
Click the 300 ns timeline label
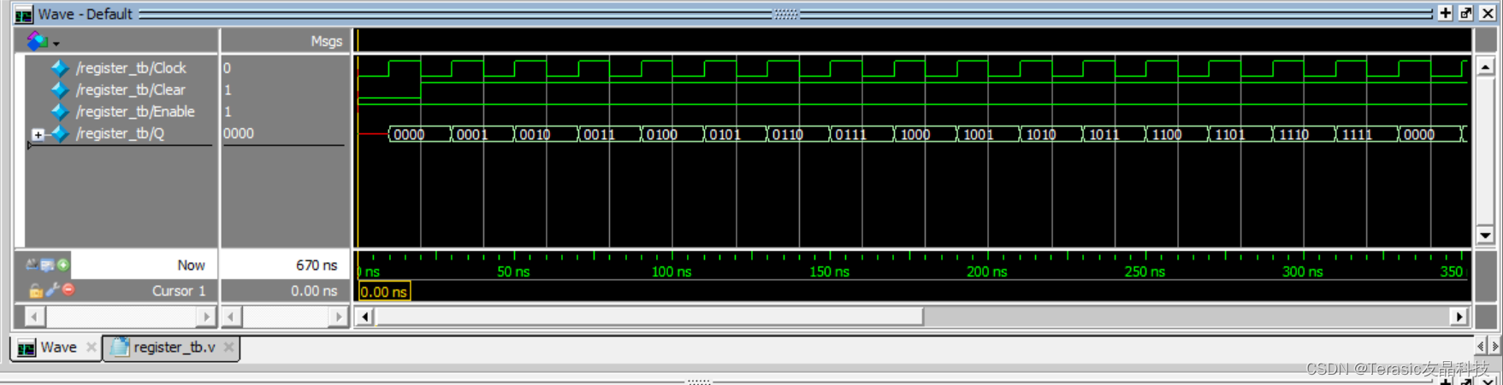pyautogui.click(x=1303, y=271)
